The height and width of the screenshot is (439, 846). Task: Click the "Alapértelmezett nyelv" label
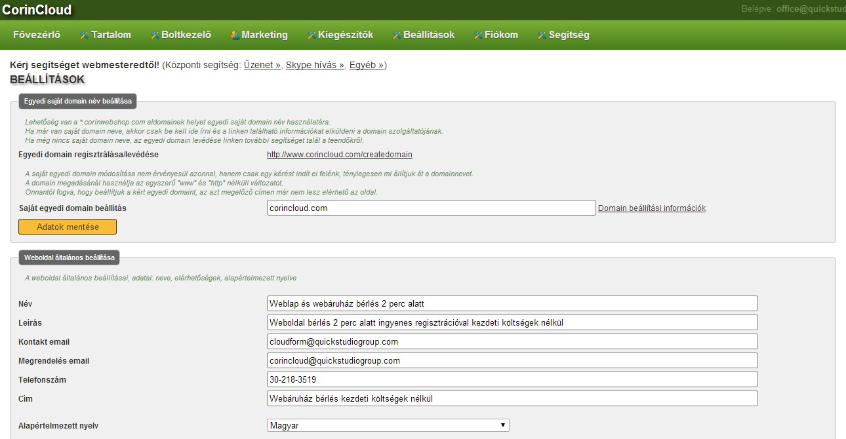pyautogui.click(x=59, y=426)
